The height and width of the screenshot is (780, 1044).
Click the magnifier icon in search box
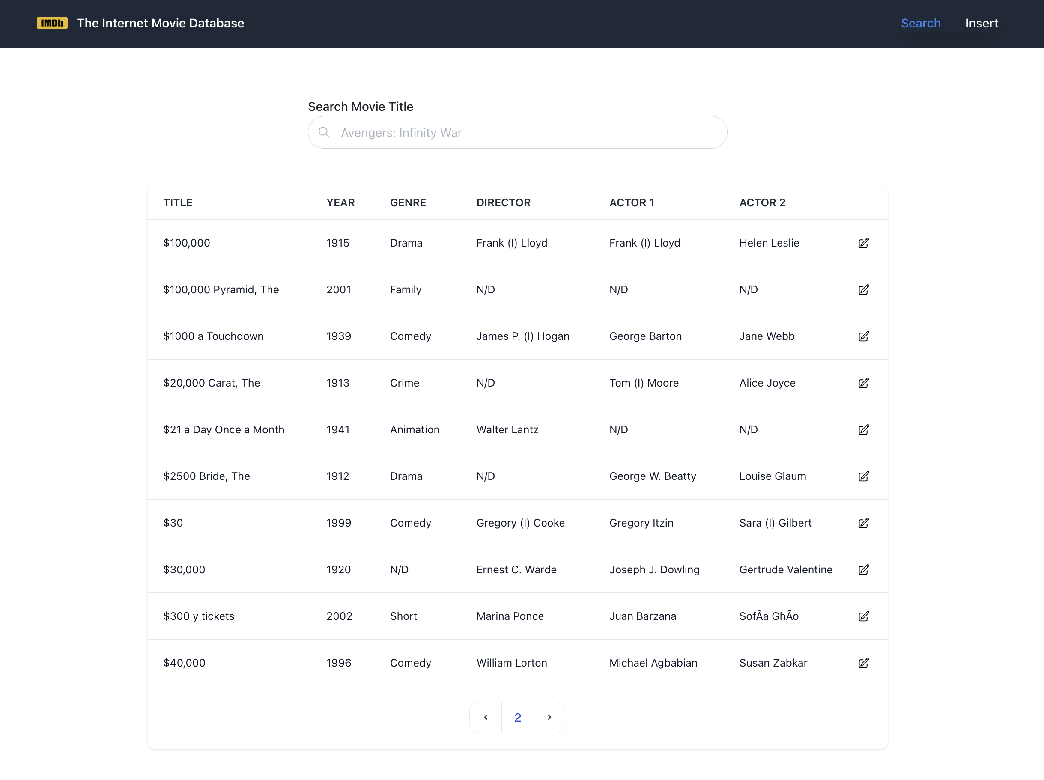[324, 132]
